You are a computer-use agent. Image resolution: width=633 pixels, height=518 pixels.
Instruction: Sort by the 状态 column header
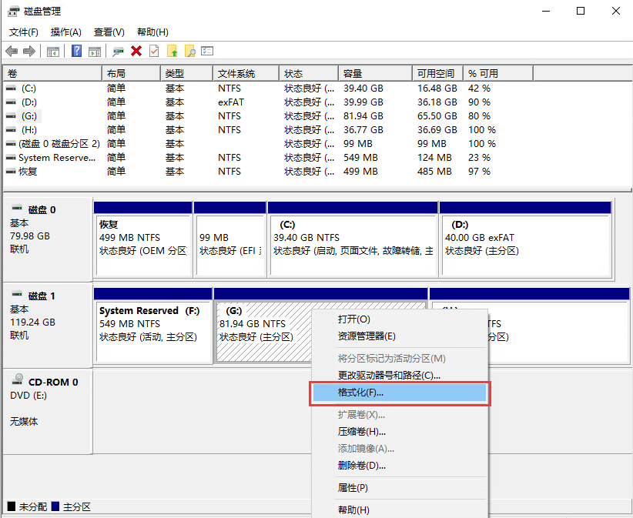coord(309,73)
